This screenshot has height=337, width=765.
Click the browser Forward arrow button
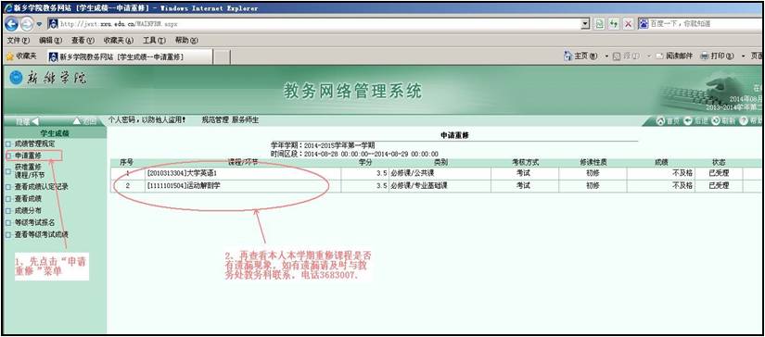(x=27, y=23)
